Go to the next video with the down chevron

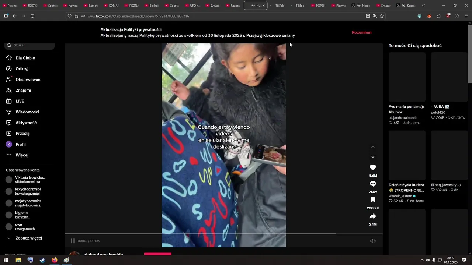pos(373,157)
